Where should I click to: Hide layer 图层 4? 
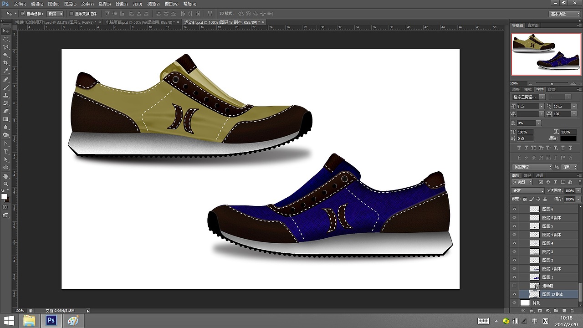pyautogui.click(x=515, y=243)
